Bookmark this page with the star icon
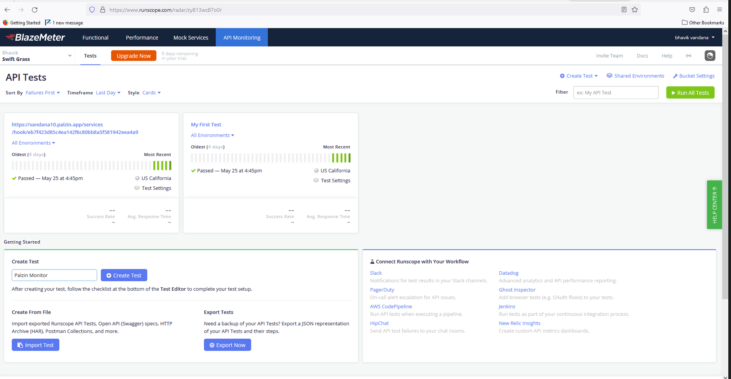Image resolution: width=731 pixels, height=379 pixels. click(x=635, y=10)
